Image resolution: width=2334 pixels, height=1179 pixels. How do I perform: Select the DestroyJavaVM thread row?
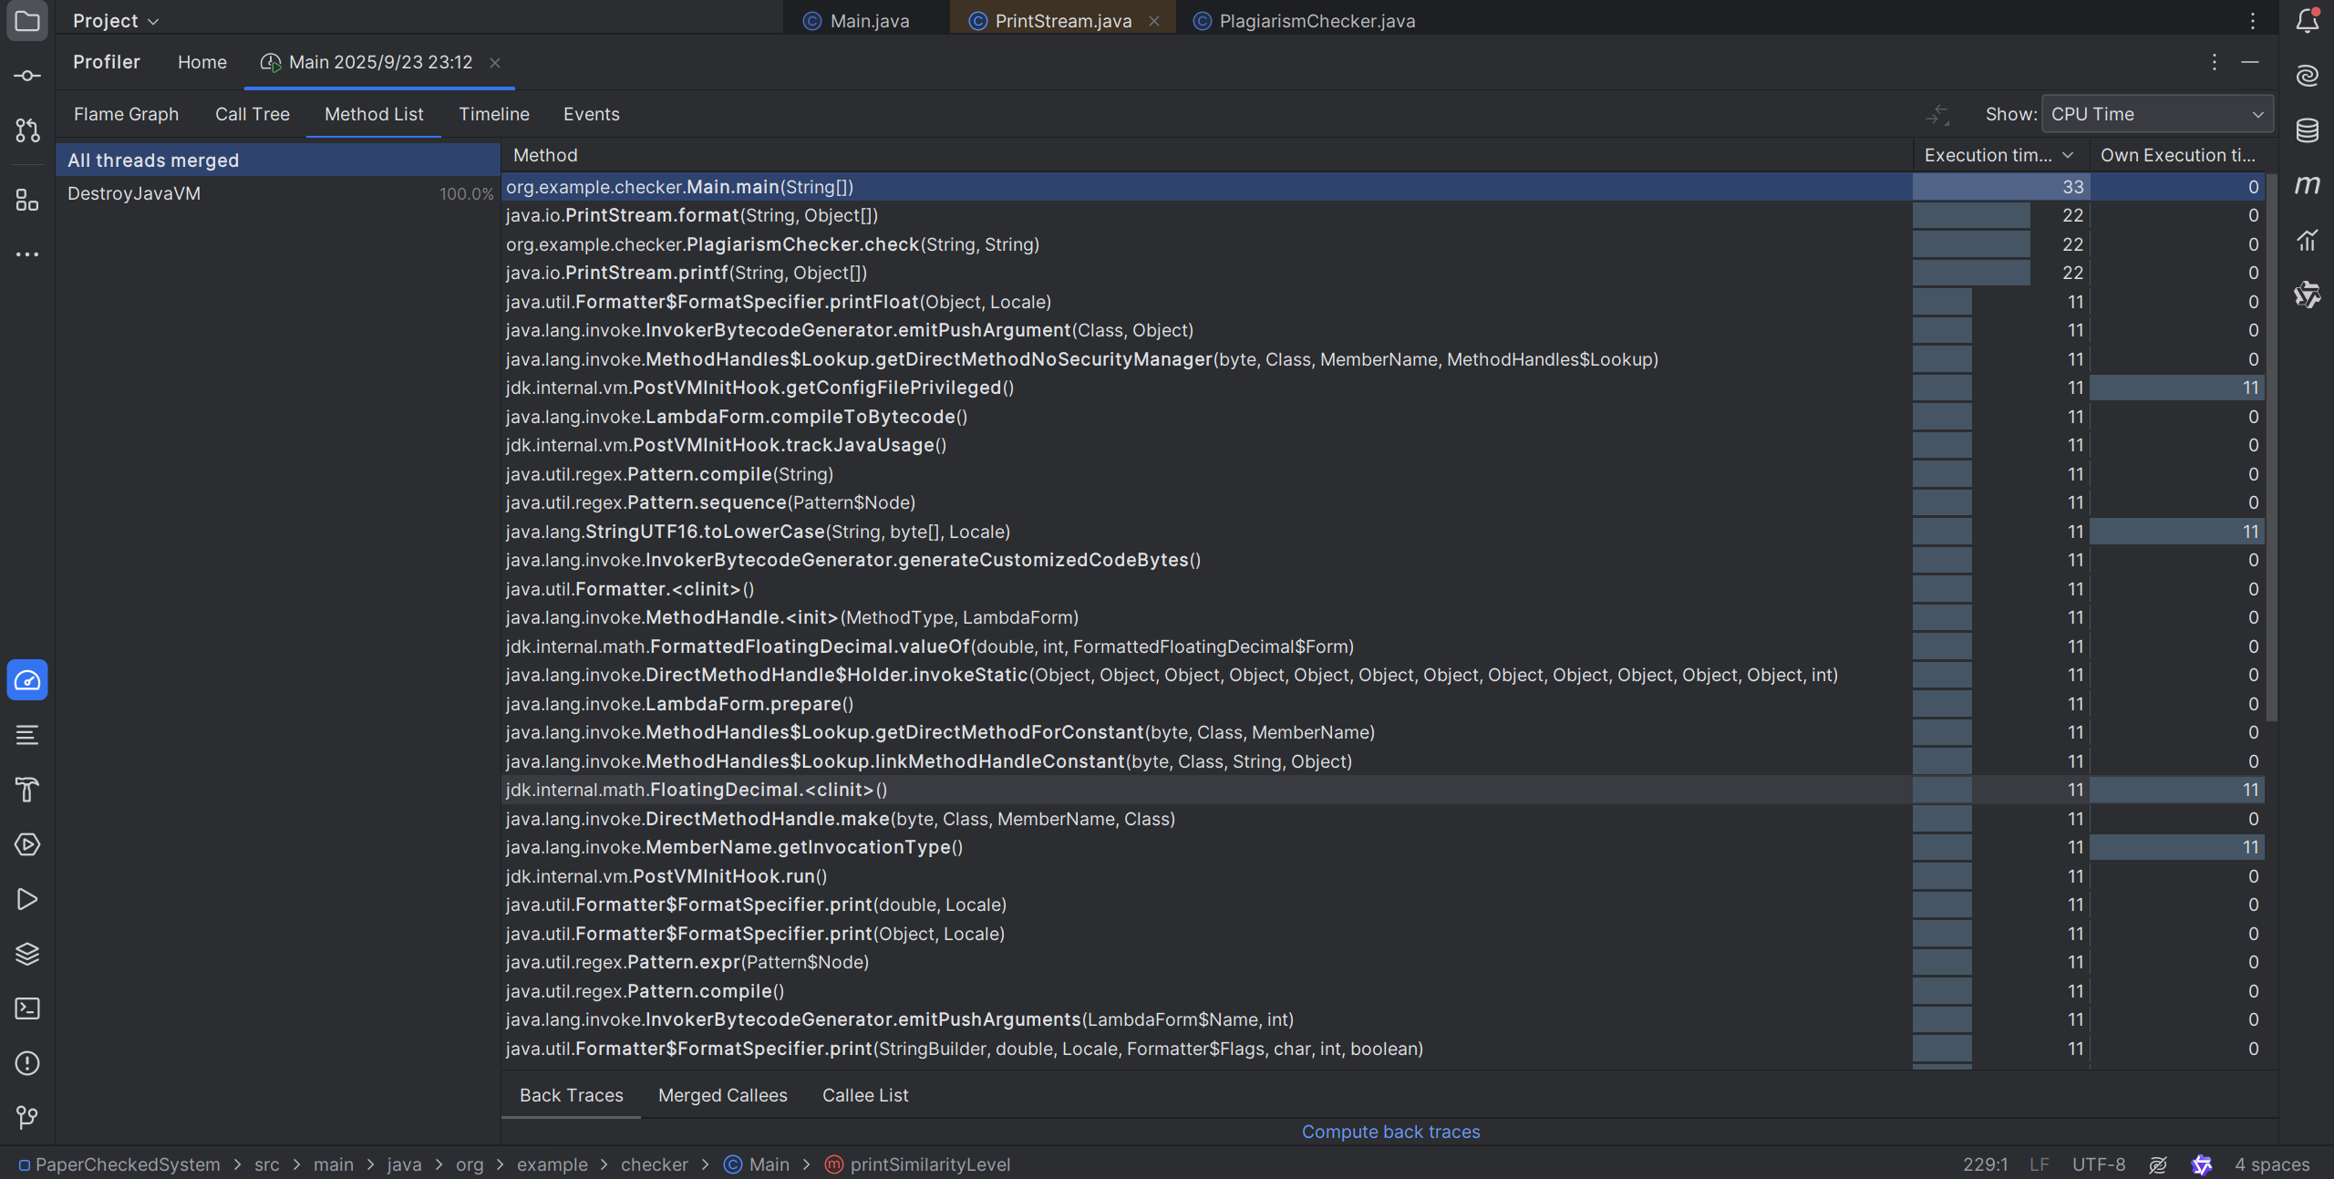click(x=134, y=194)
